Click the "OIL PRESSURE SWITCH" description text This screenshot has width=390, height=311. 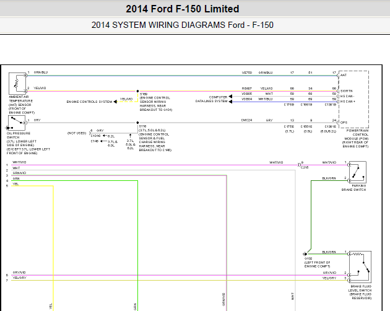[28, 143]
